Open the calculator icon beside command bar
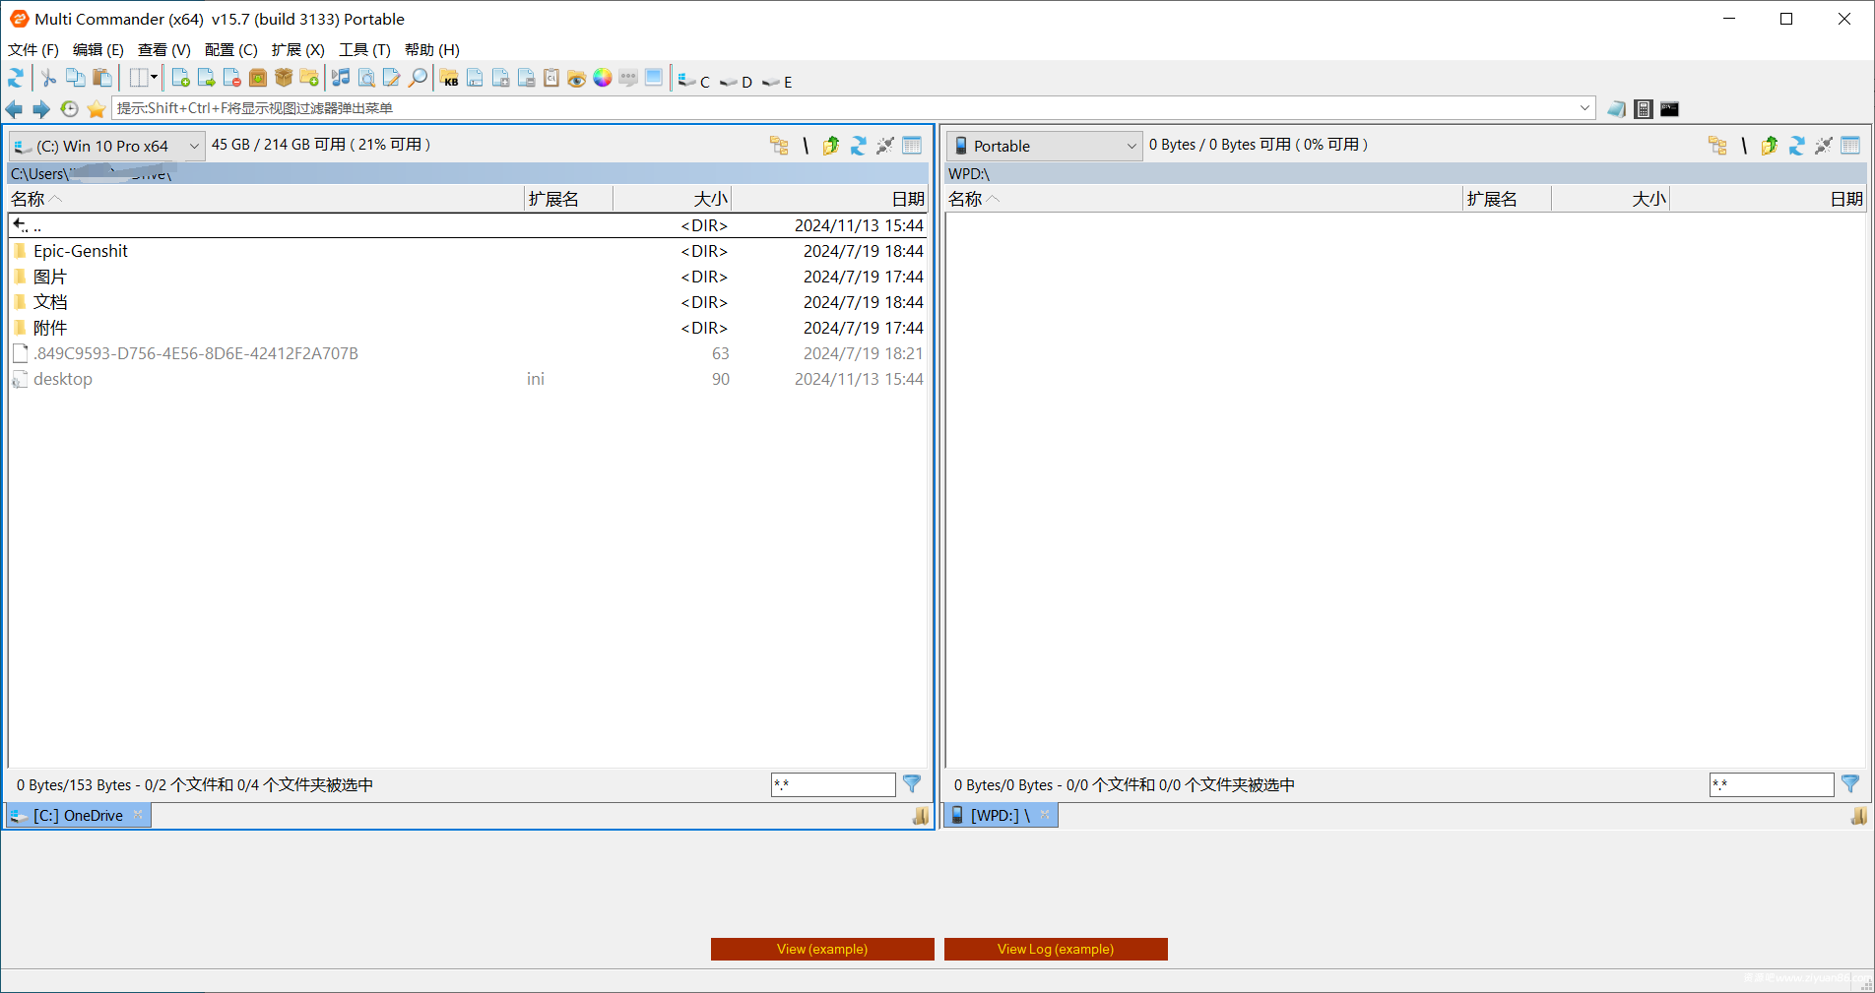1875x993 pixels. (1643, 109)
